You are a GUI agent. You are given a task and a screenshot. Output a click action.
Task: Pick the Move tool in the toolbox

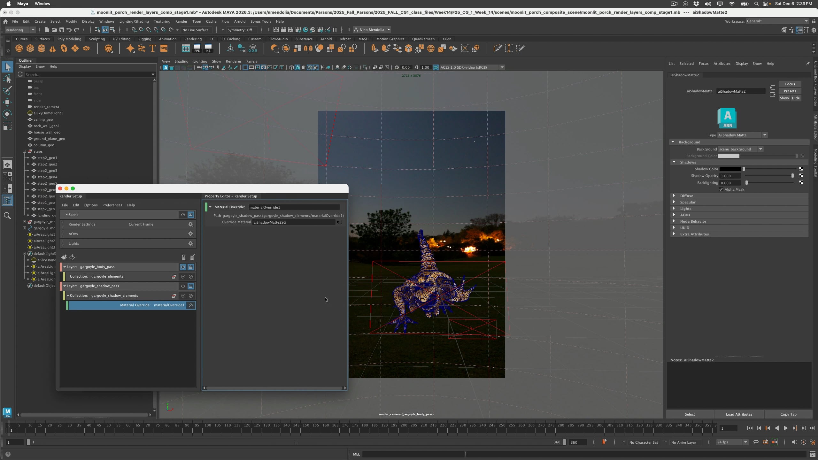7,102
